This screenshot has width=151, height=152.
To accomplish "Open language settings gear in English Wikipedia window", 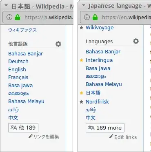I will 136,41.
